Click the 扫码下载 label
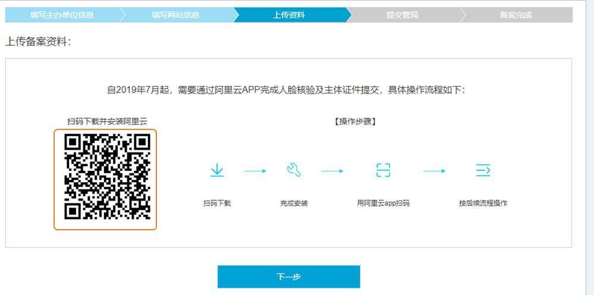This screenshot has width=594, height=295. tap(217, 204)
